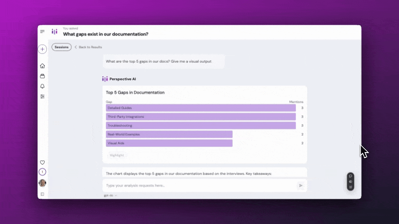Click the send arrow button
The height and width of the screenshot is (224, 399).
coord(301,185)
